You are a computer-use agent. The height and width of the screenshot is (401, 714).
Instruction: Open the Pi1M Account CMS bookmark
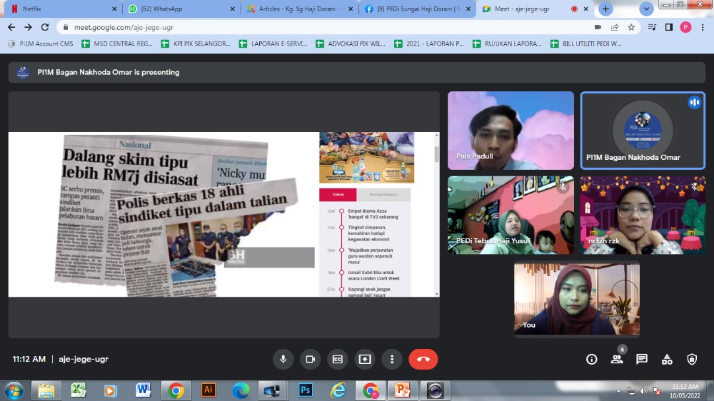(41, 44)
